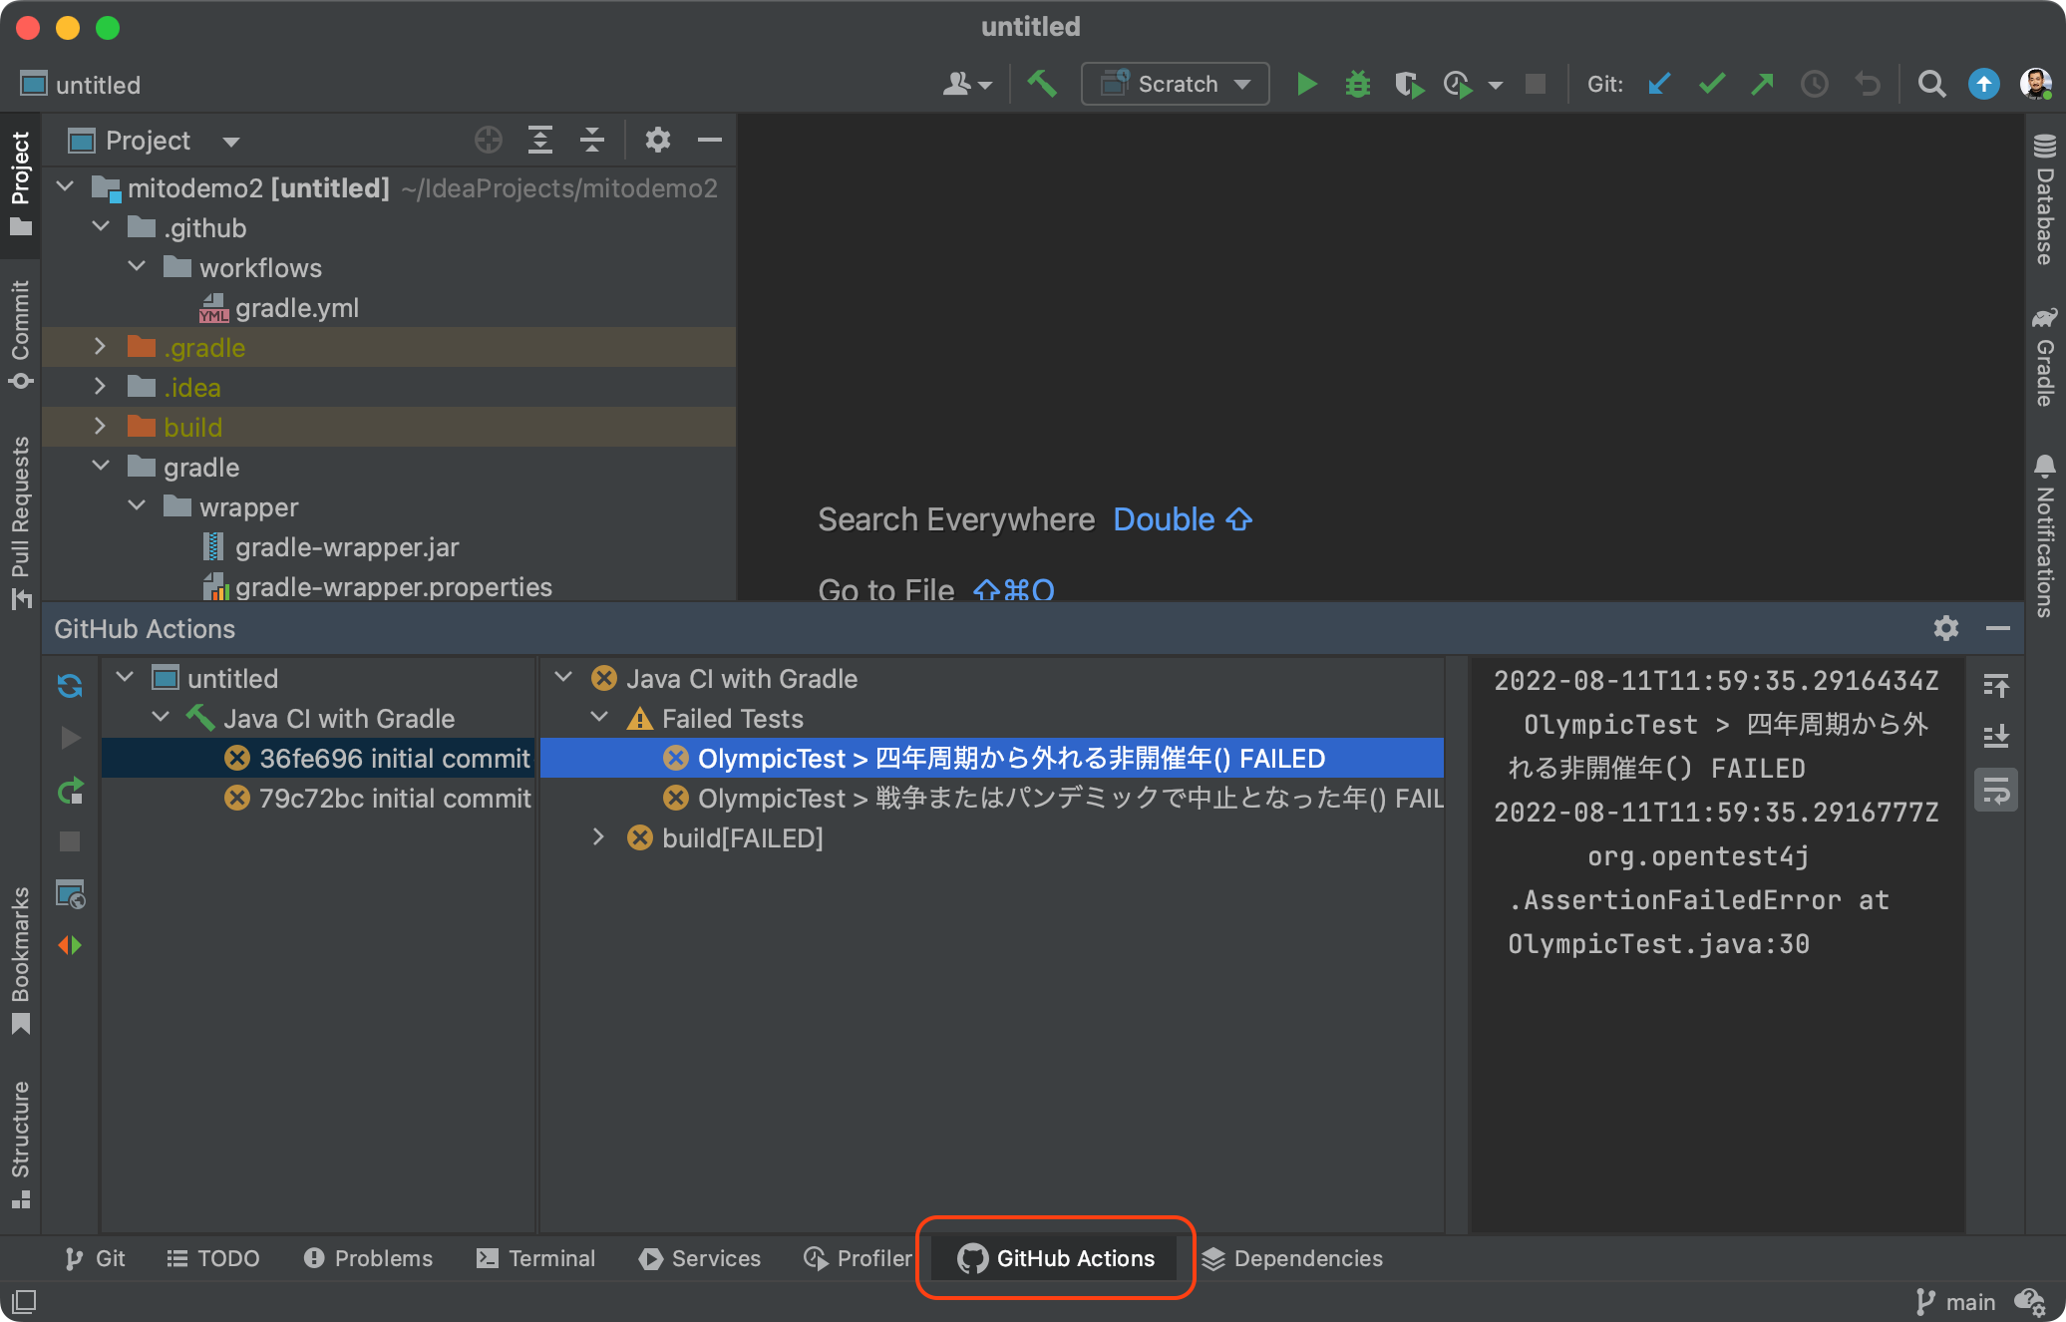Viewport: 2066px width, 1322px height.
Task: Click the green rerun workflow icon
Action: tap(70, 791)
